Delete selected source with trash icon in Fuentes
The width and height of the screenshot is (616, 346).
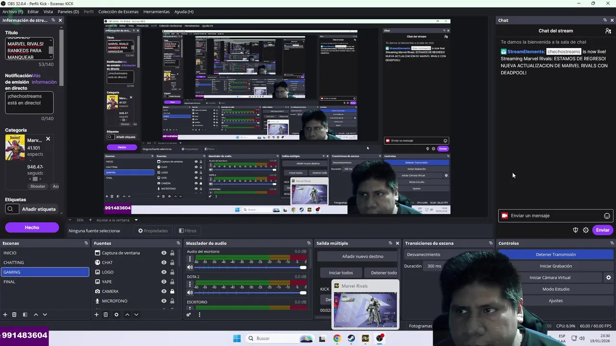(105, 314)
